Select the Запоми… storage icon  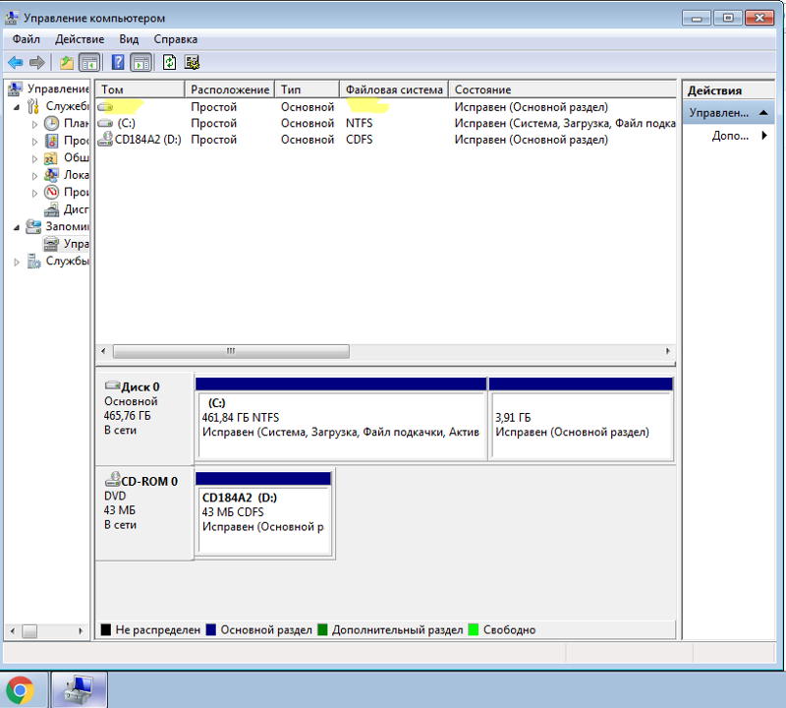click(x=33, y=226)
